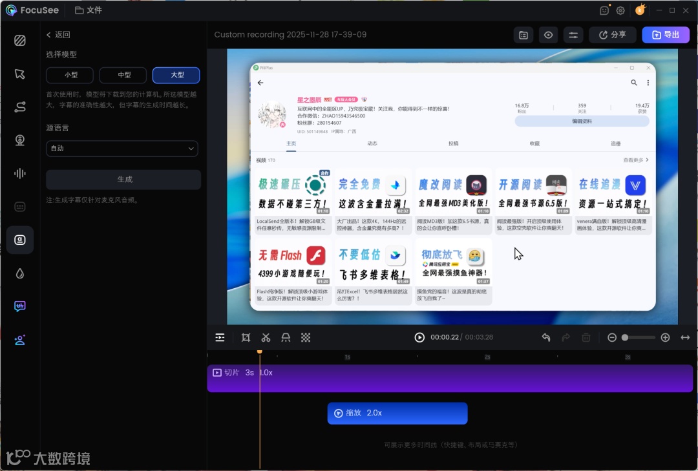Screen dimensions: 698x471
Task: Switch to 主页 tab in preview
Action: [291, 143]
